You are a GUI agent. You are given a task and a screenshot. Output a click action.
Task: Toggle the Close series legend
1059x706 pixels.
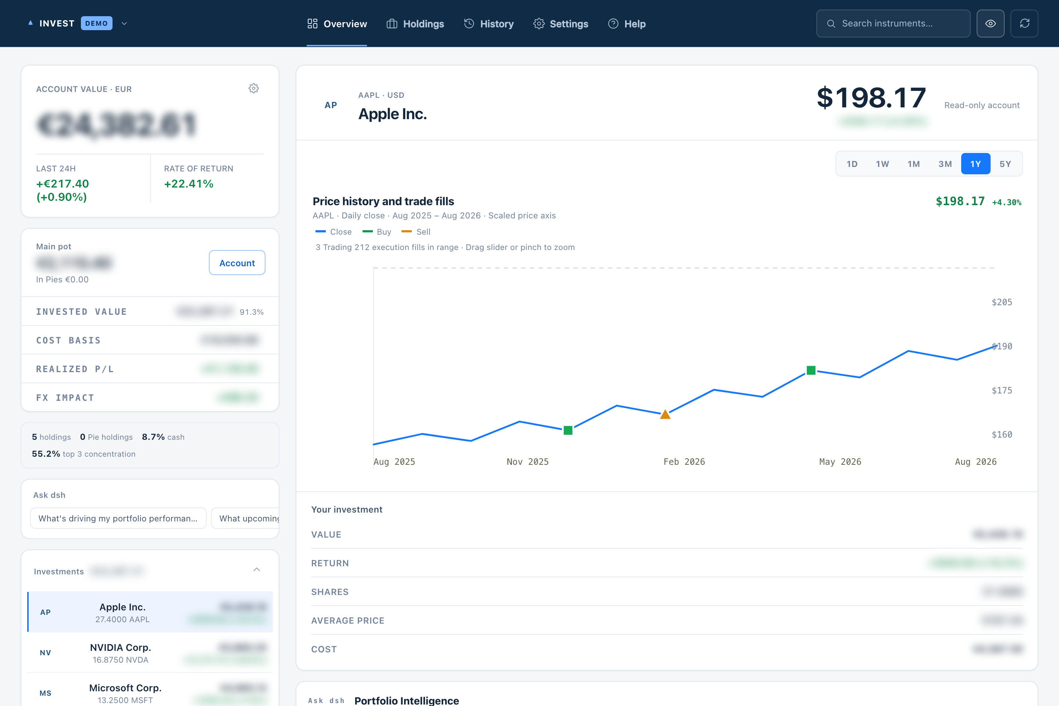click(x=334, y=232)
